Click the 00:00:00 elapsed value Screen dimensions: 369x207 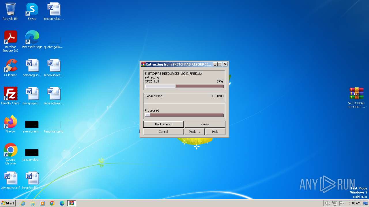point(217,96)
